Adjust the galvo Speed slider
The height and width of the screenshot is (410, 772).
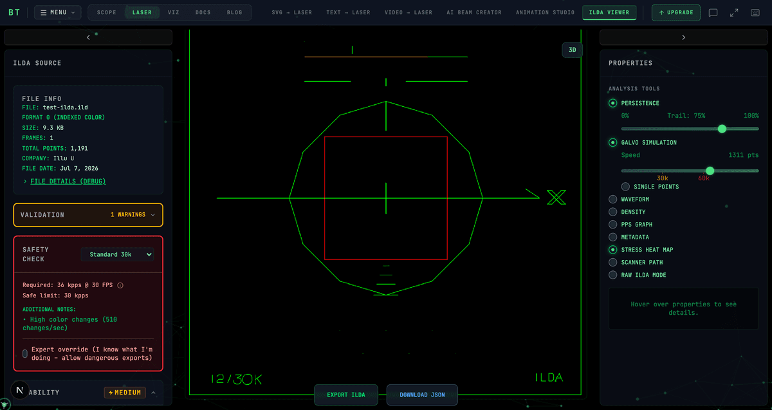(x=690, y=171)
